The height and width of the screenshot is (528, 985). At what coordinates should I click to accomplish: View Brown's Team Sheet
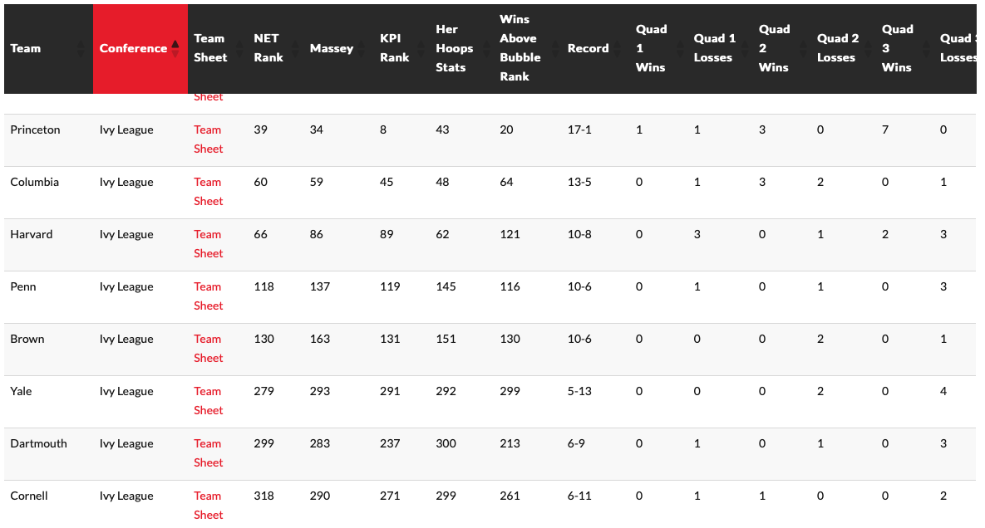[208, 348]
